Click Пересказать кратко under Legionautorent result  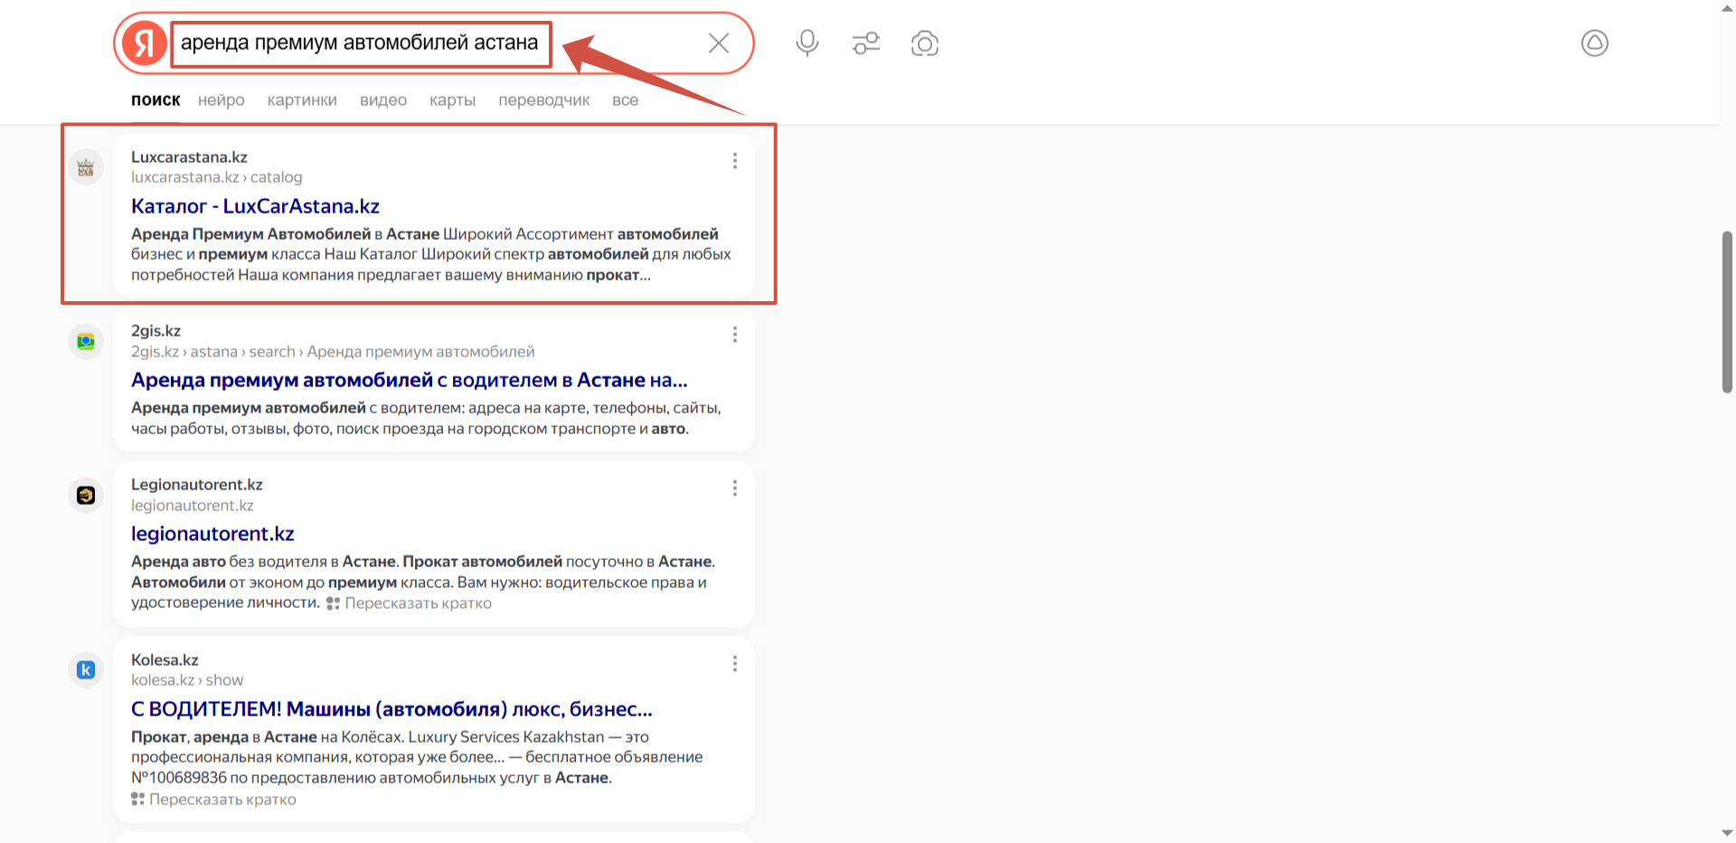point(417,603)
